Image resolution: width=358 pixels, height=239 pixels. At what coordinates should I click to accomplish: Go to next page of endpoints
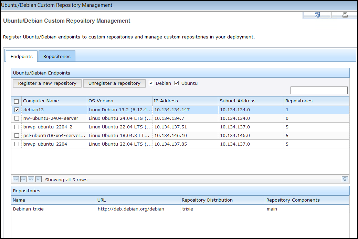31,180
